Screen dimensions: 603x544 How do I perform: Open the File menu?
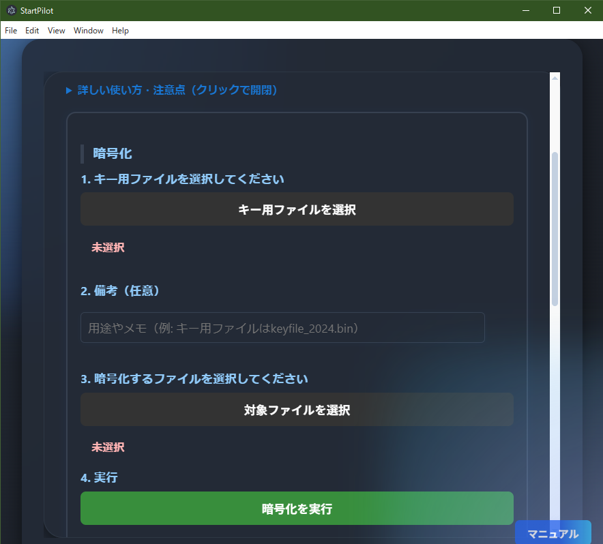[x=10, y=30]
